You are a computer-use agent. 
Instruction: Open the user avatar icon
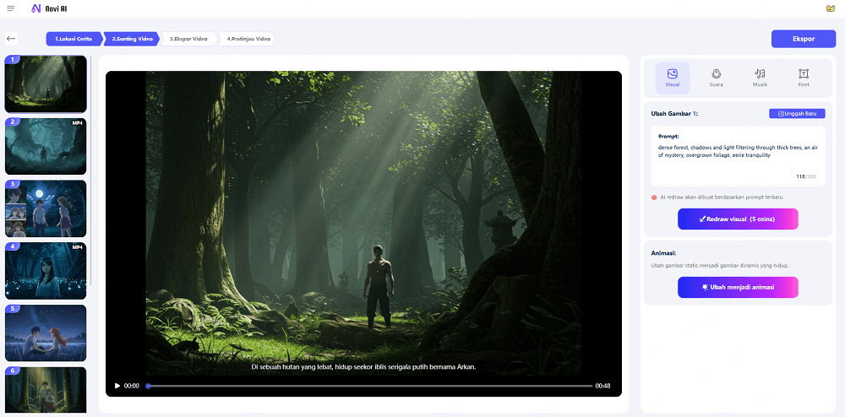click(831, 8)
